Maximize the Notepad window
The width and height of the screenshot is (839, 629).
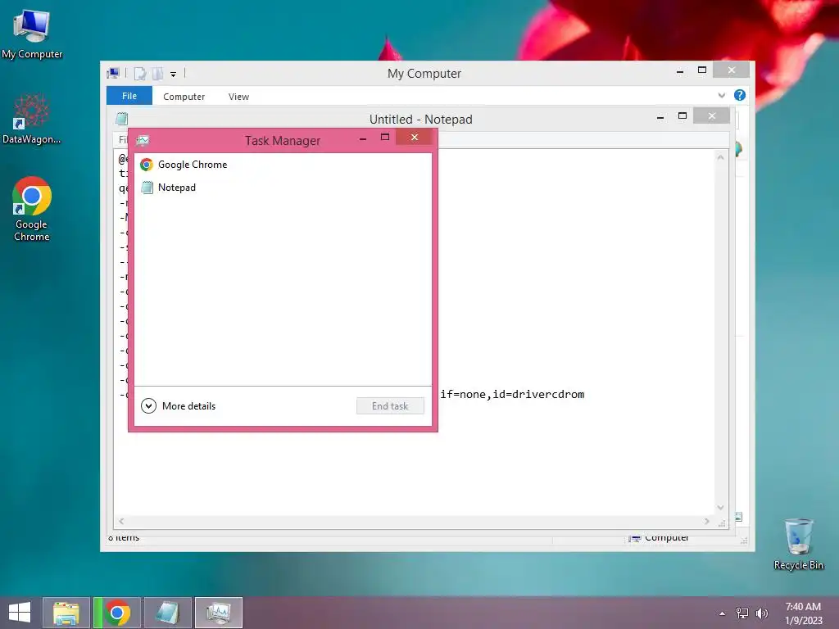(683, 115)
